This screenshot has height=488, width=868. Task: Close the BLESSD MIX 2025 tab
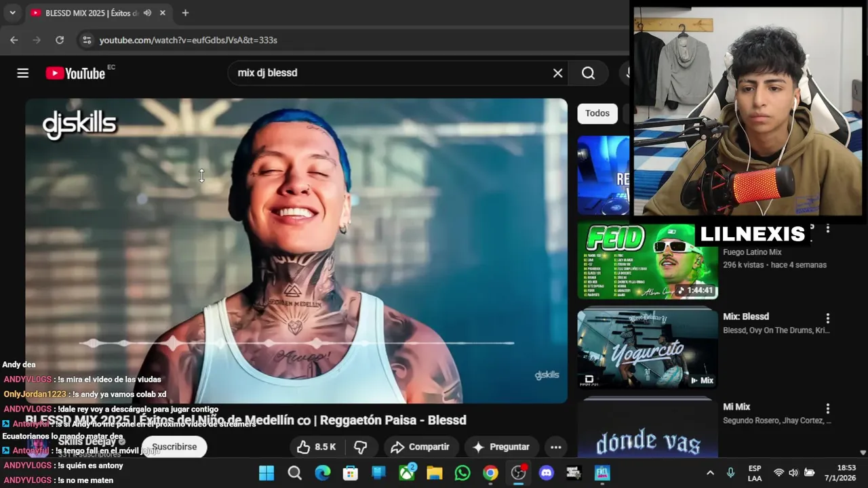(163, 13)
